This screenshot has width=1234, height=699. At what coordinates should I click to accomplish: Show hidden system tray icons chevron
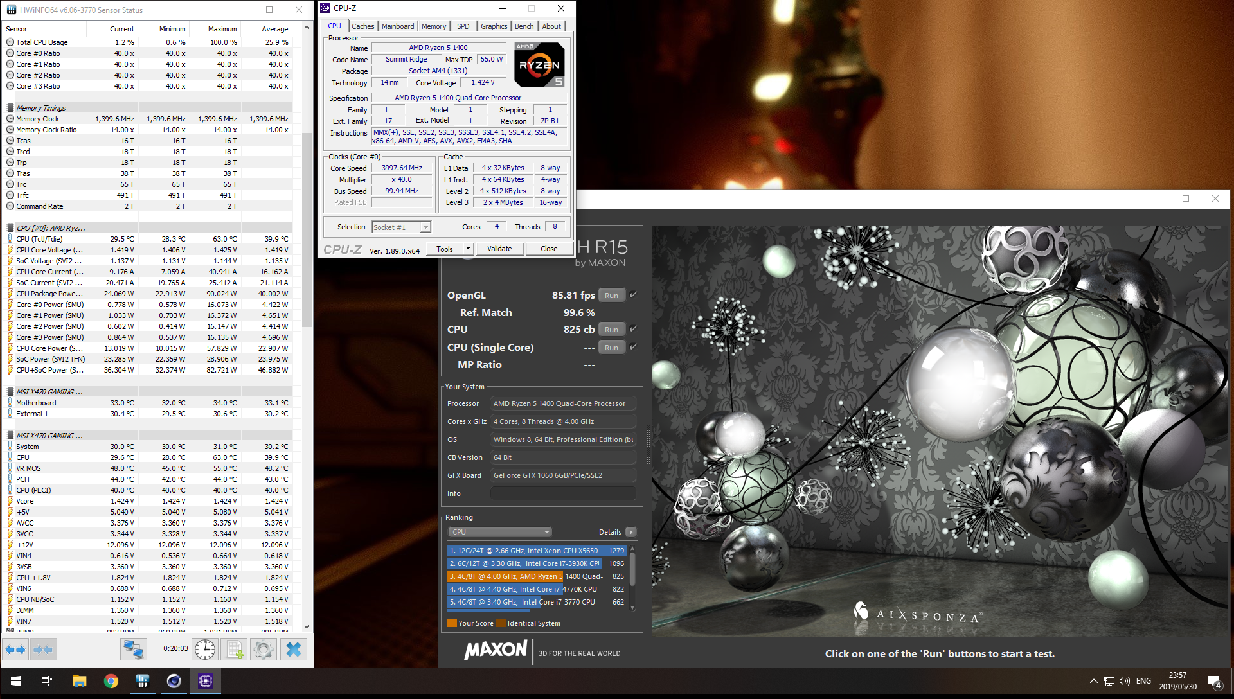pos(1094,681)
